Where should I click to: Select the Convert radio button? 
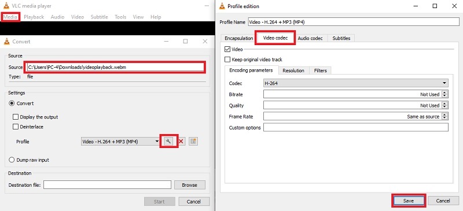12,103
